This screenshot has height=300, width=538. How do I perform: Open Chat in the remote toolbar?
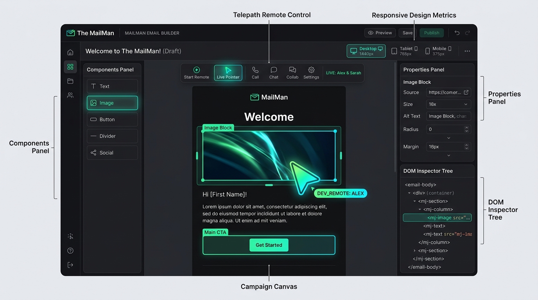click(x=274, y=73)
